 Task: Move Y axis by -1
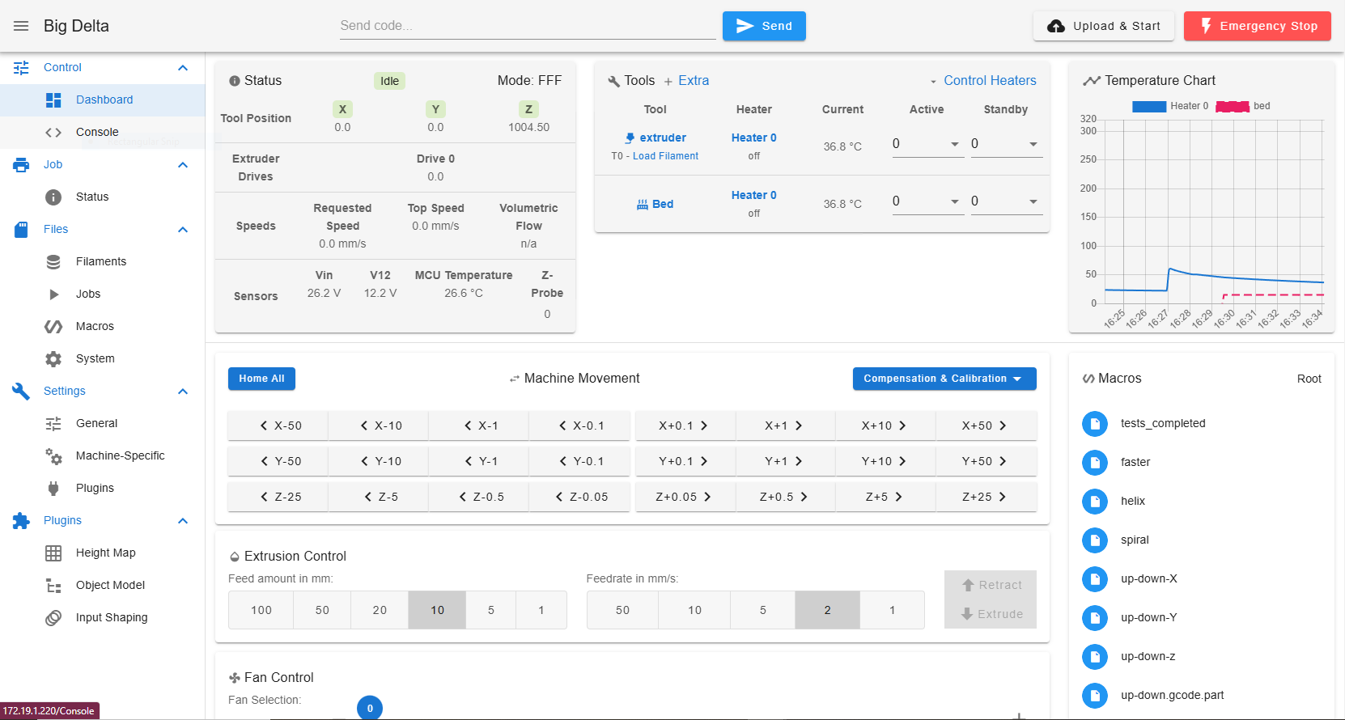tap(479, 461)
